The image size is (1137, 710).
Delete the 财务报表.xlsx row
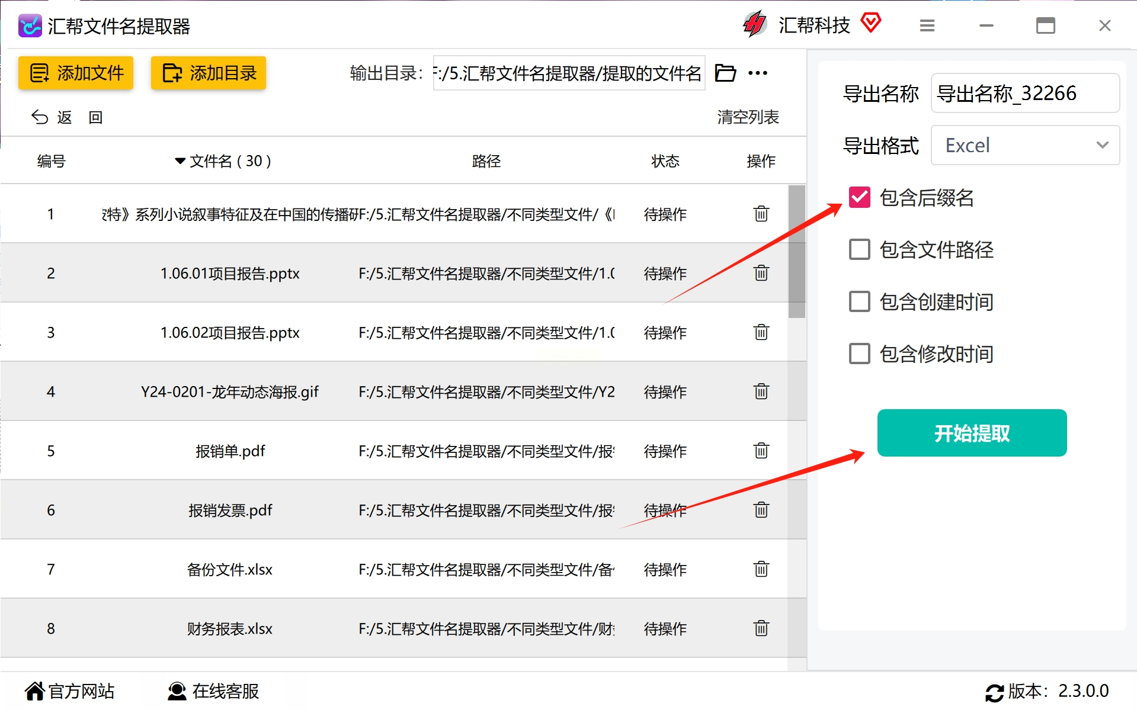(761, 628)
